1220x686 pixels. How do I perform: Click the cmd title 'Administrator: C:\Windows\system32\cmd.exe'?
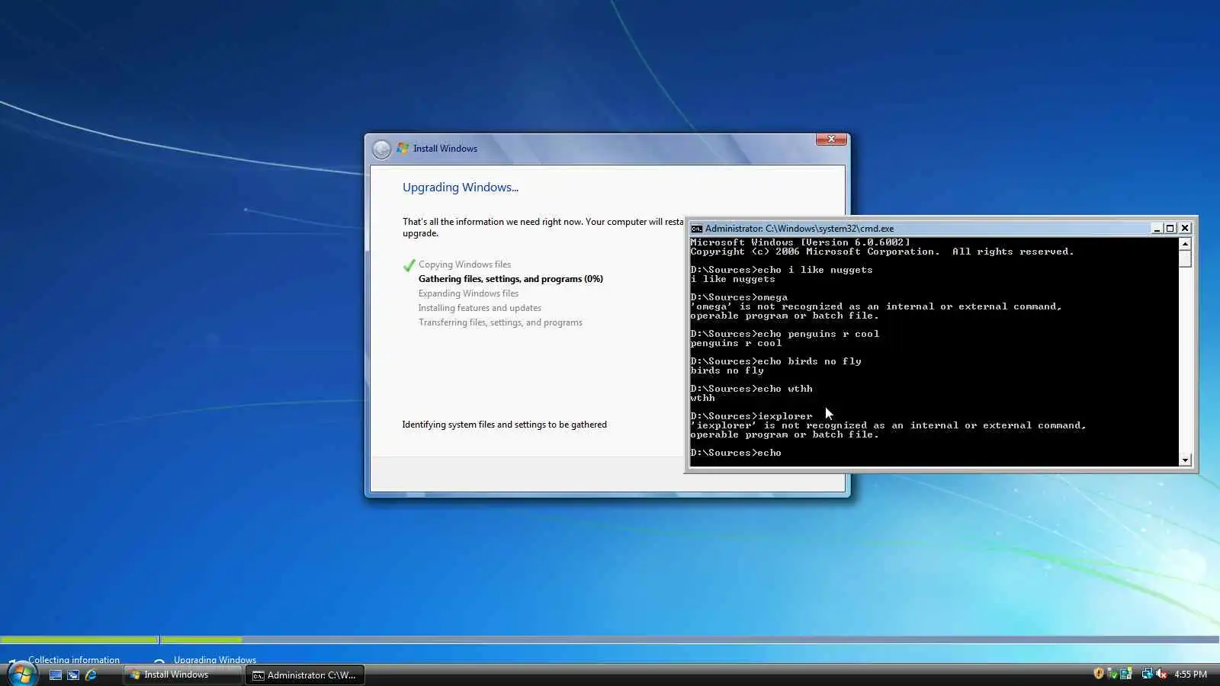click(799, 229)
